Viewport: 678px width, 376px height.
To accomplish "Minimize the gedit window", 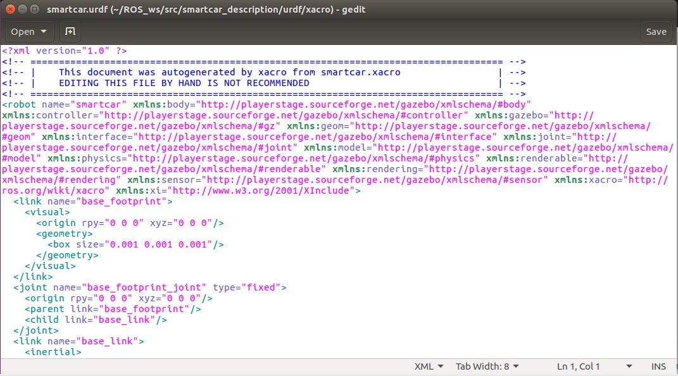I will click(21, 9).
